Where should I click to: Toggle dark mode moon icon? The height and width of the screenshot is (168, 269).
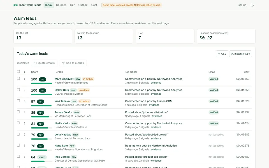point(252,5)
